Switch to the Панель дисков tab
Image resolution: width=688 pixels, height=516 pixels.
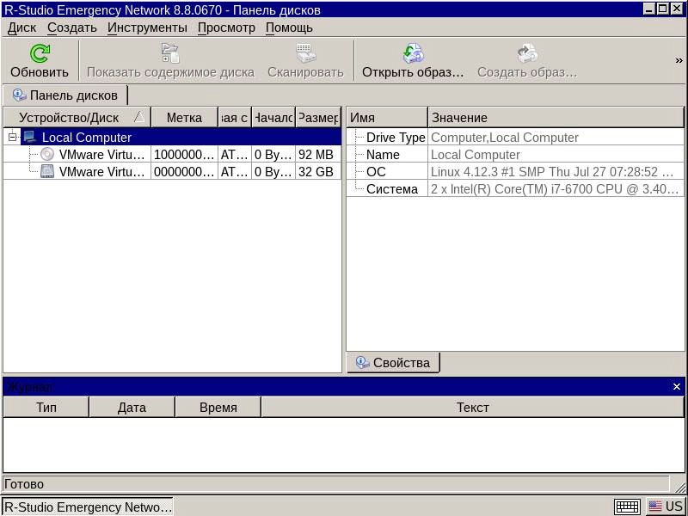[65, 95]
